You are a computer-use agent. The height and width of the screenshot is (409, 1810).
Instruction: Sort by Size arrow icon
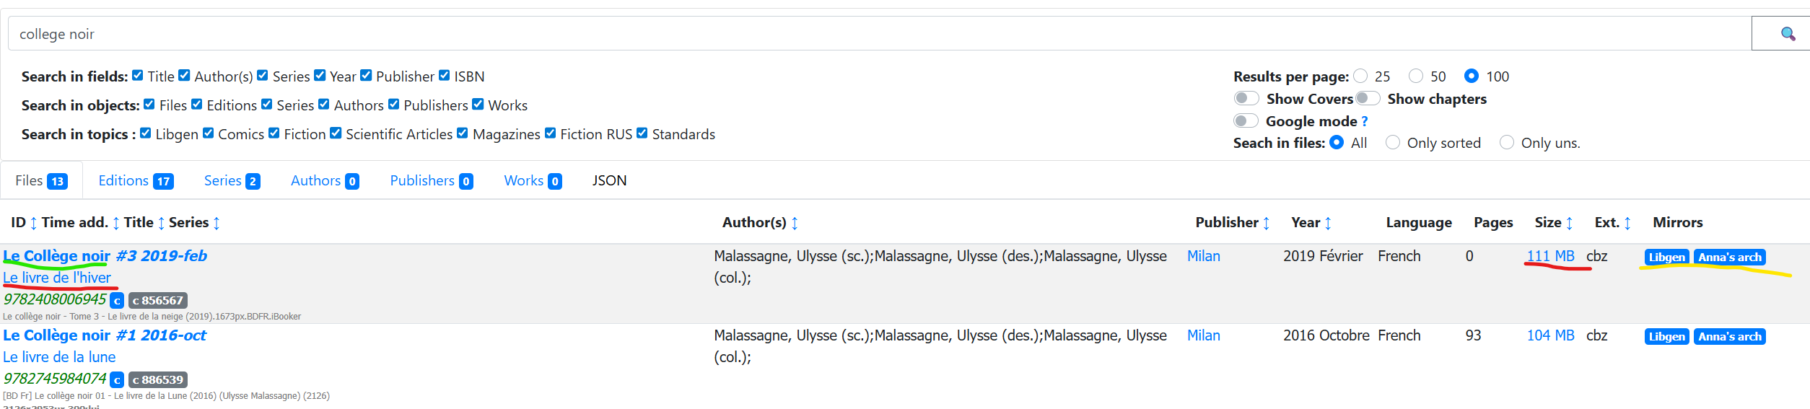pyautogui.click(x=1569, y=224)
